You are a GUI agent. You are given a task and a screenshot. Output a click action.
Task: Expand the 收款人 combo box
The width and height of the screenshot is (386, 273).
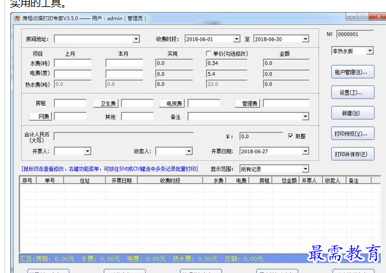(x=189, y=151)
